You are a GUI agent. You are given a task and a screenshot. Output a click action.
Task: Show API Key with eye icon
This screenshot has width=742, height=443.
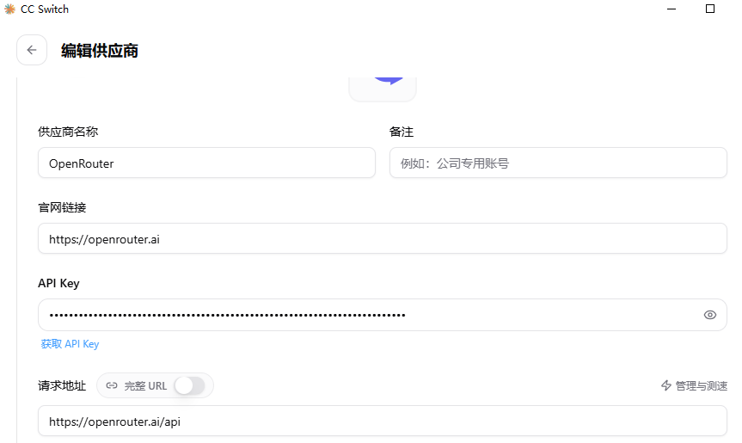click(x=710, y=315)
